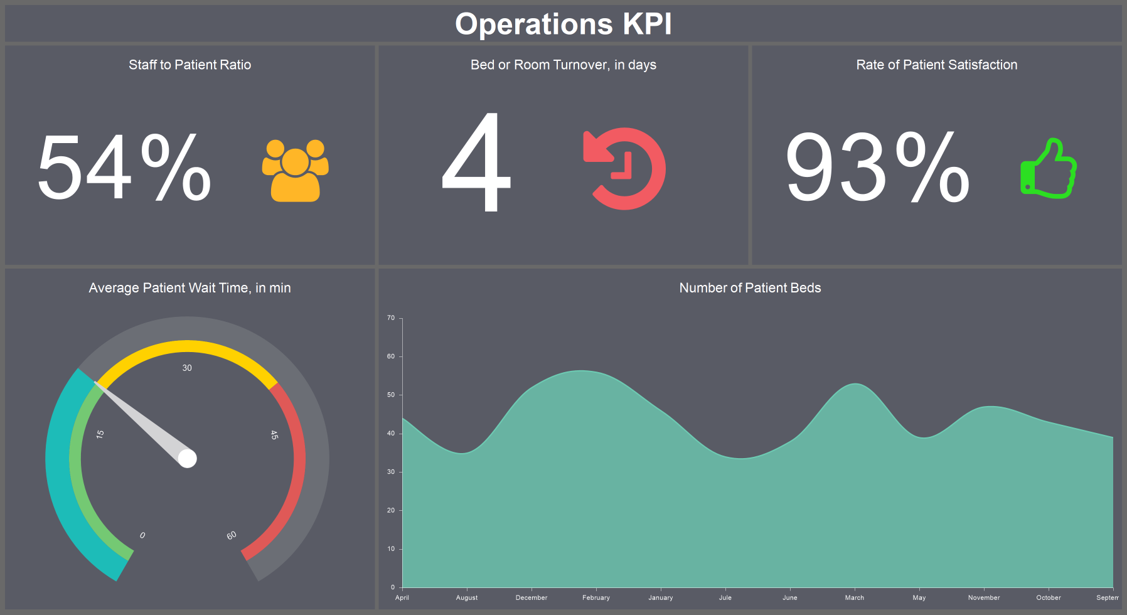
Task: Click the green thumbs up icon
Action: coord(1049,168)
